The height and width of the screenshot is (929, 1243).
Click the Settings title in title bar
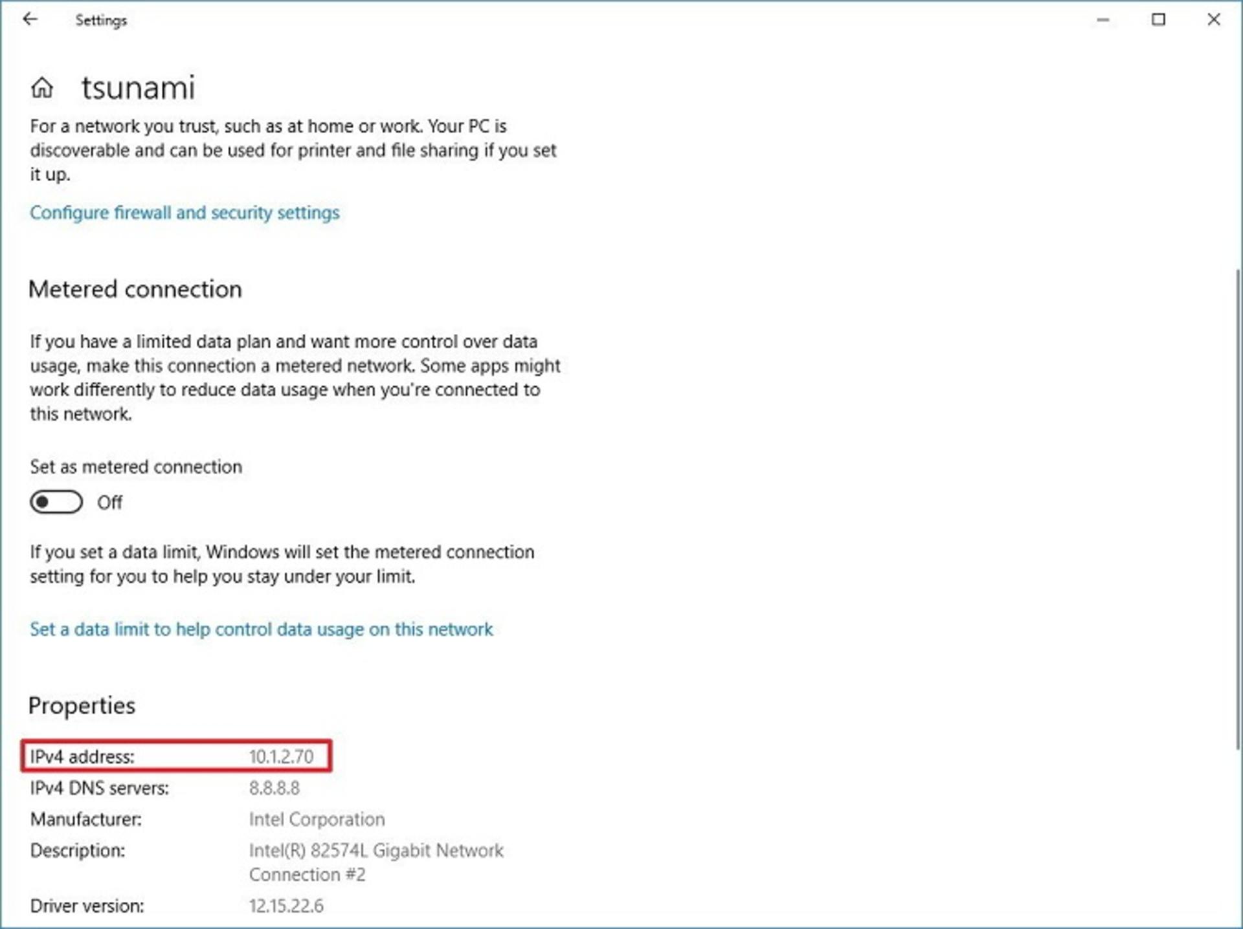pyautogui.click(x=101, y=21)
